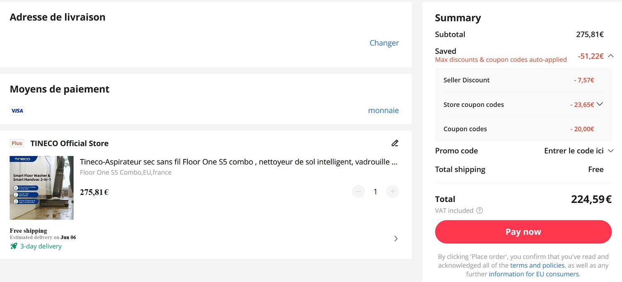Image resolution: width=622 pixels, height=282 pixels.
Task: Open information for EU consumers link
Action: [534, 274]
